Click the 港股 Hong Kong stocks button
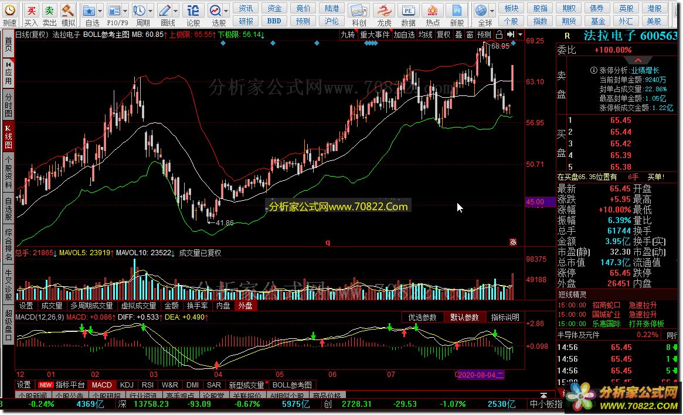The height and width of the screenshot is (415, 683). (654, 8)
